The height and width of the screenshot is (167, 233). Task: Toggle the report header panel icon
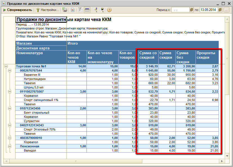click(x=87, y=10)
